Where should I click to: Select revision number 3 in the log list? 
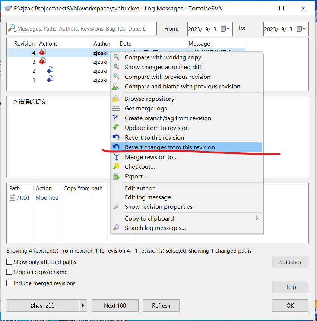point(34,62)
